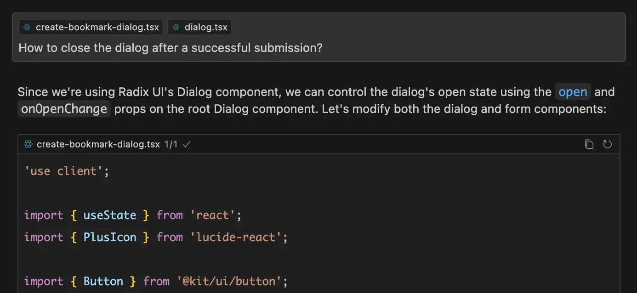Copy the code block contents
The width and height of the screenshot is (637, 293).
point(589,144)
